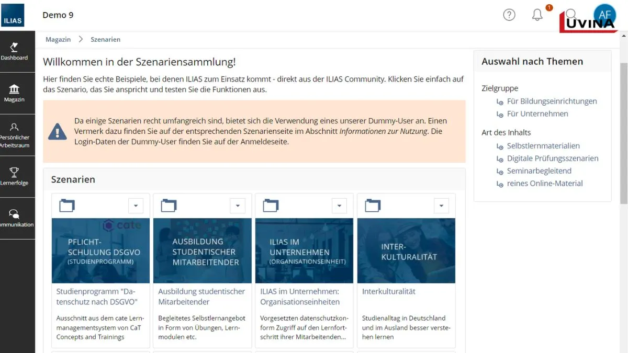Viewport: 628px width, 353px height.
Task: Open Magazin in the sidebar
Action: click(x=15, y=93)
